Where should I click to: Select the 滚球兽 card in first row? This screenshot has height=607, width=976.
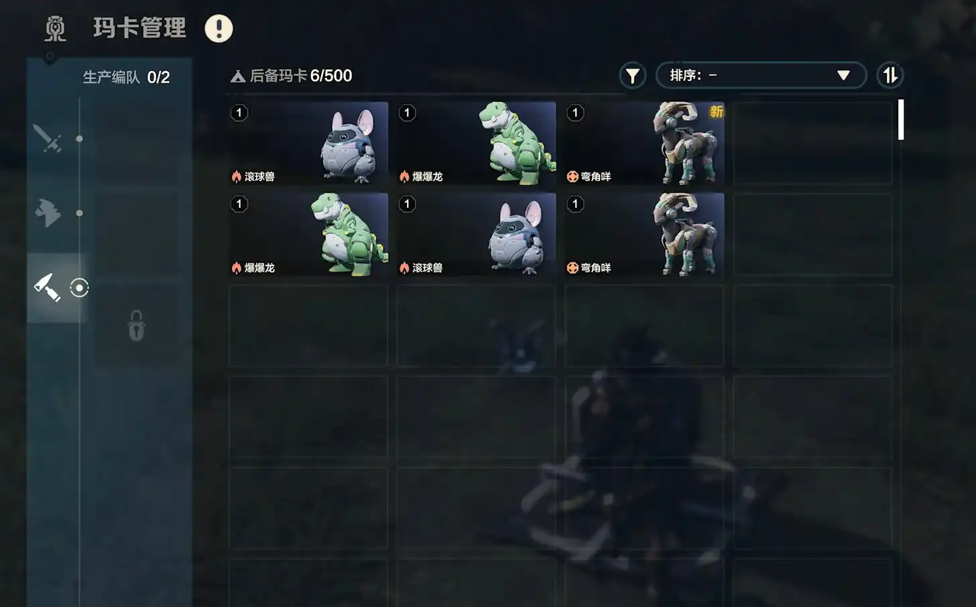coord(308,143)
